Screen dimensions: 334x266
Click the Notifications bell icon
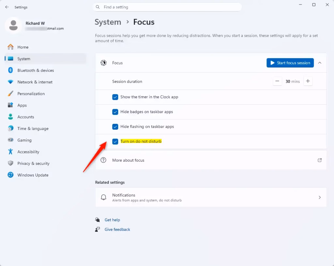(x=103, y=197)
